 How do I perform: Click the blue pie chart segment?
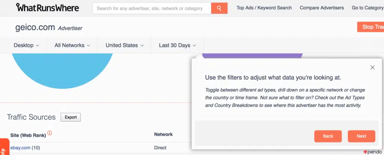62,69
